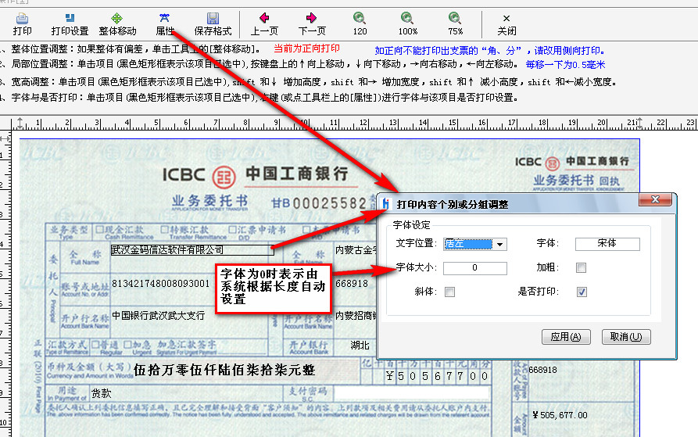The height and width of the screenshot is (437, 698).
Task: Click the 应用(A) apply button
Action: click(x=566, y=337)
